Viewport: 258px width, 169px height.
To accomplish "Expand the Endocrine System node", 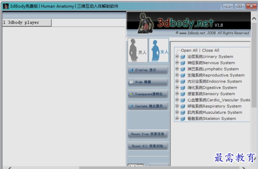I will 177,81.
